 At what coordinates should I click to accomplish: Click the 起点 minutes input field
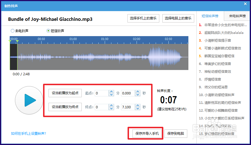click(102, 93)
